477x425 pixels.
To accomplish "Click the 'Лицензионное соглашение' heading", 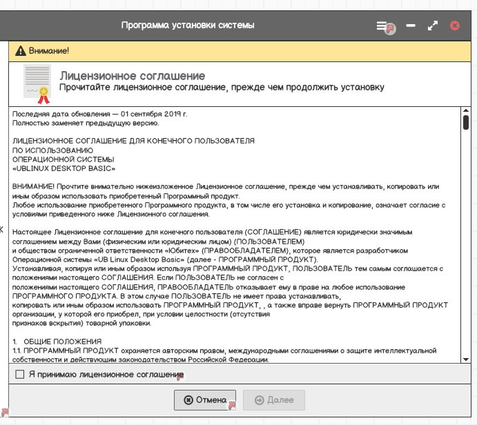I will [x=133, y=76].
